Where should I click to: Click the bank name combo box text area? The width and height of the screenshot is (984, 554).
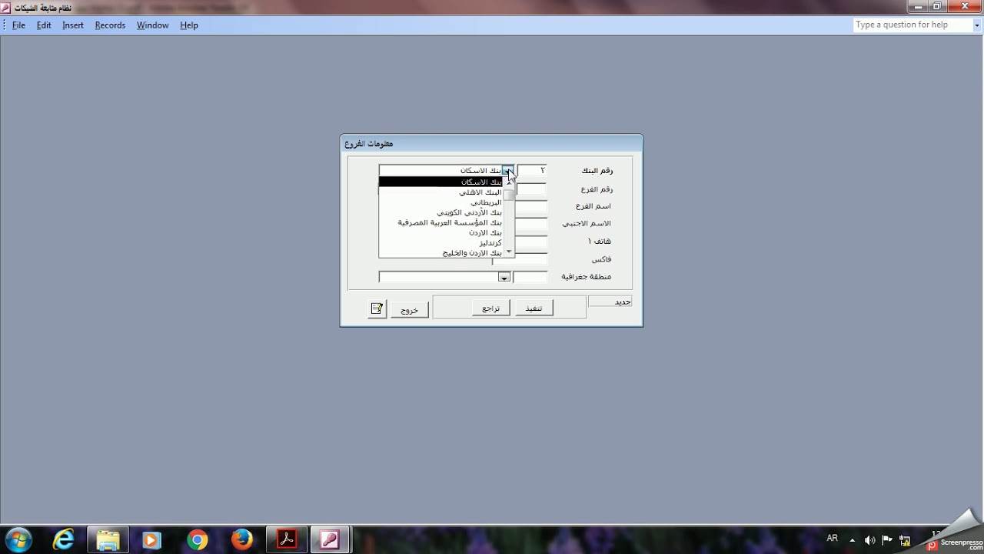tap(440, 171)
